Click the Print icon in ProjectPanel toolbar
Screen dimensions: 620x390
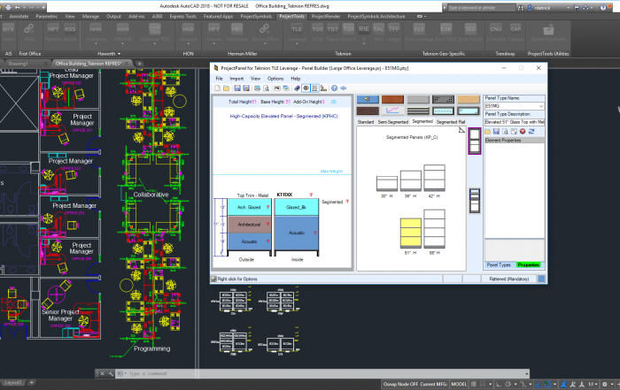pyautogui.click(x=258, y=88)
